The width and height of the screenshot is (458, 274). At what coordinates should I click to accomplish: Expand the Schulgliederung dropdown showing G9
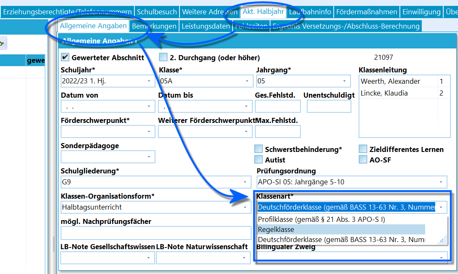[x=245, y=182]
